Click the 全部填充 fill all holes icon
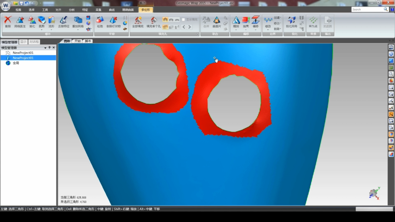 (x=137, y=20)
